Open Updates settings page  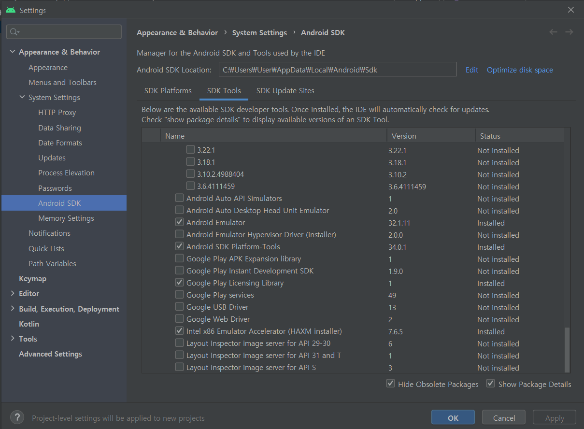(52, 157)
